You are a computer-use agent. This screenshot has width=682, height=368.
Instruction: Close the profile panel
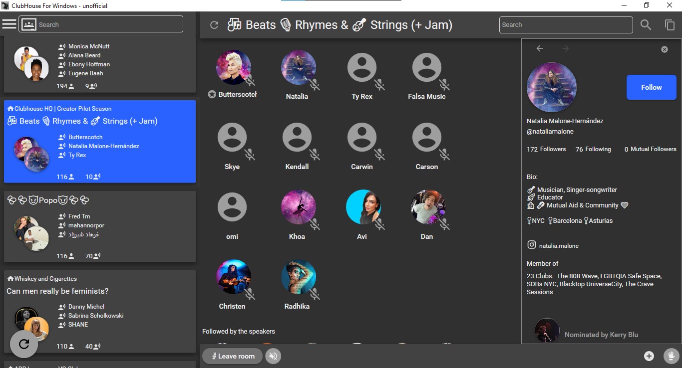[665, 49]
